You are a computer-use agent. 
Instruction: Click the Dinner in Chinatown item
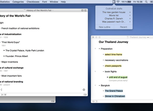point(115,96)
